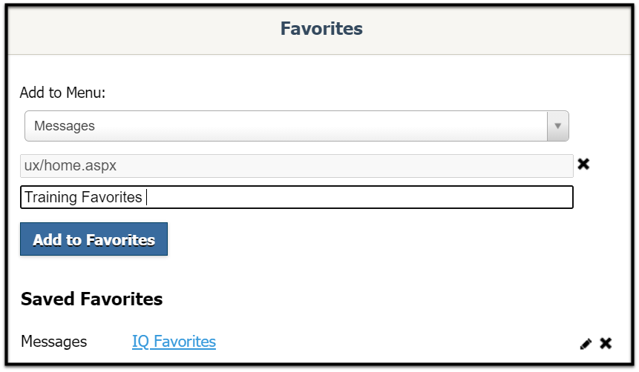Screen dimensions: 639x372
Task: Place cursor after Training Favorites text
Action: point(147,197)
